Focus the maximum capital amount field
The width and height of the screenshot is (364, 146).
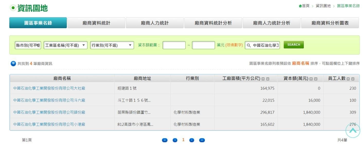[x=203, y=45]
